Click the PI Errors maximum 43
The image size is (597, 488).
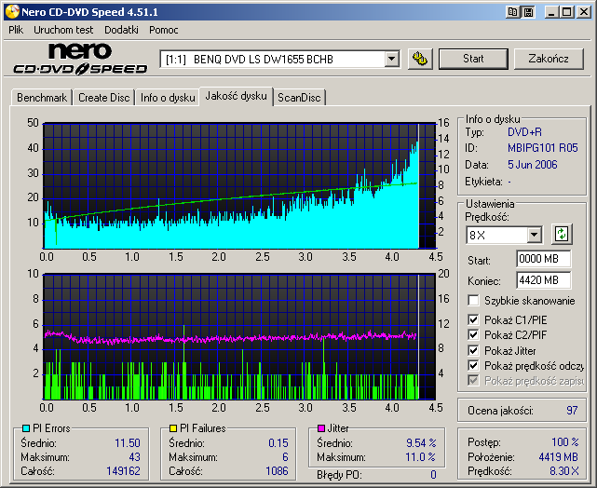[x=134, y=456]
